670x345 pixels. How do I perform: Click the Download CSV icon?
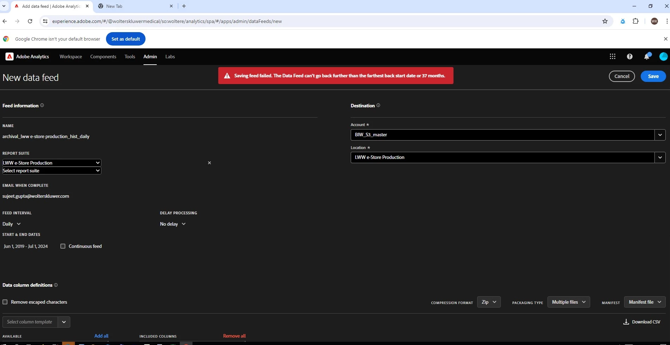pos(626,322)
